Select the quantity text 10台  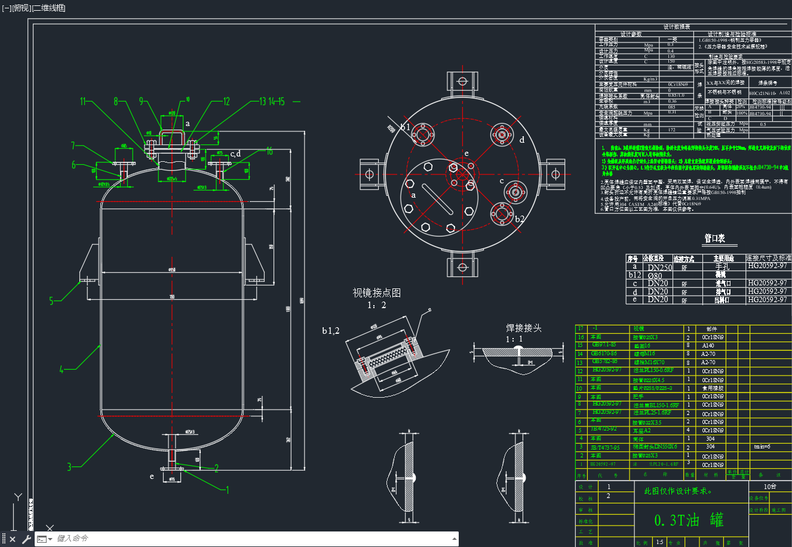[770, 487]
